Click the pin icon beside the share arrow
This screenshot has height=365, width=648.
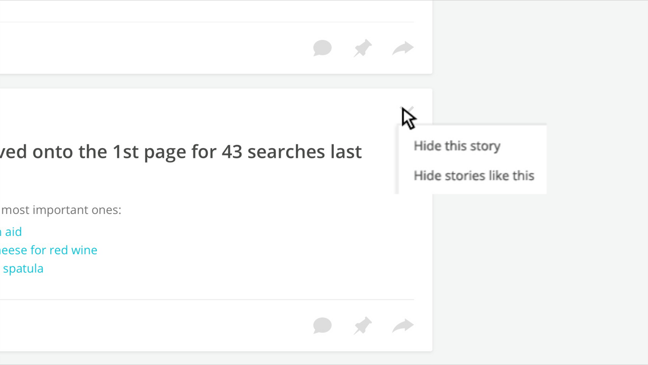pos(362,325)
